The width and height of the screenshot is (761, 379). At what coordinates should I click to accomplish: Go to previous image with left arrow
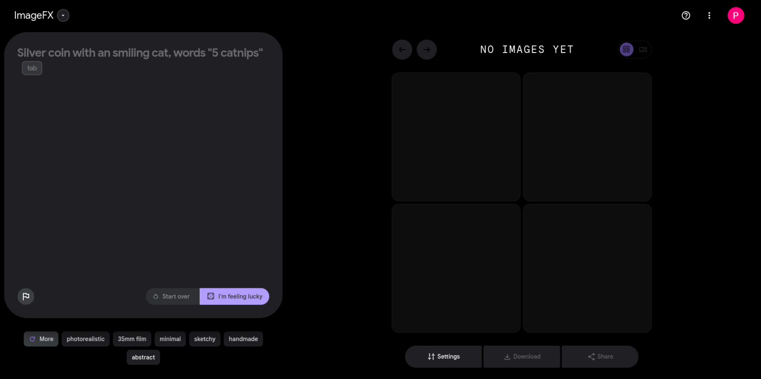[x=402, y=50]
